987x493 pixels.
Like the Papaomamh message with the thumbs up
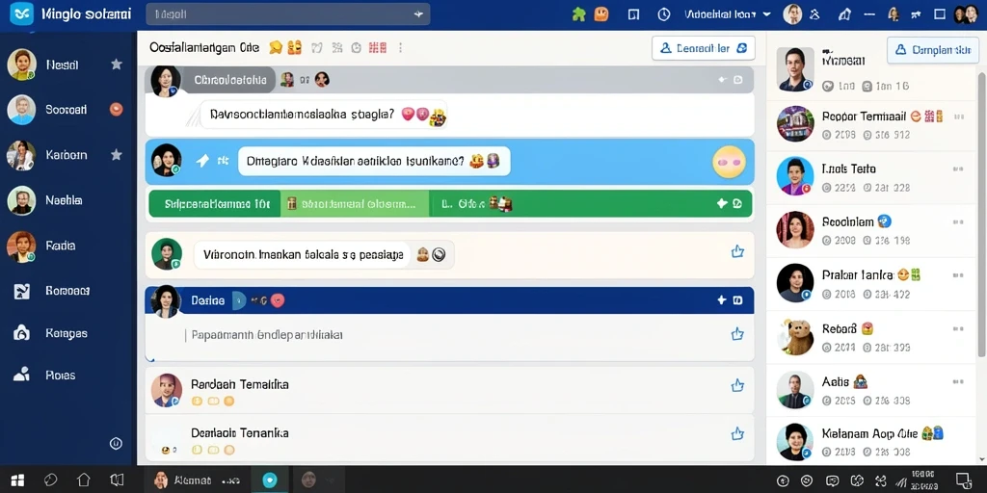(x=737, y=334)
